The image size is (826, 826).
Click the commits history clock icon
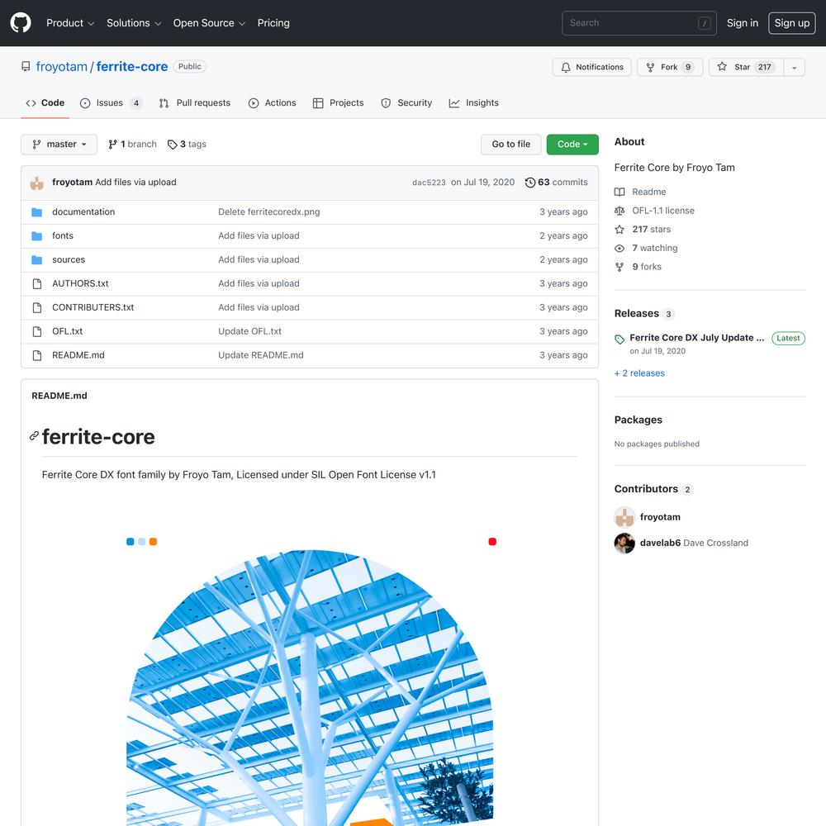tap(530, 183)
